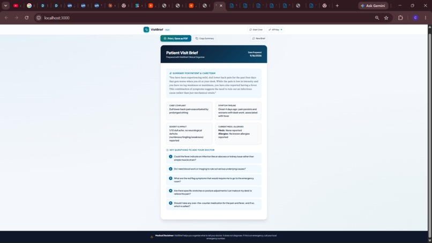Click question 5 about over-the-counter medication
Viewport: 432px width, 243px height.
[214, 205]
